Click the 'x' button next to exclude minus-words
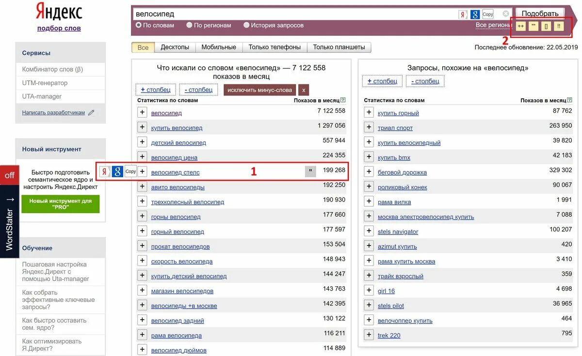The height and width of the screenshot is (356, 582). (304, 90)
